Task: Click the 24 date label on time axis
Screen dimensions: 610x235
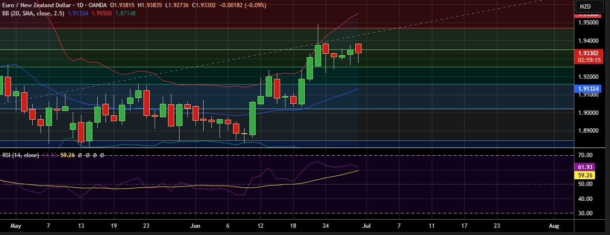Action: coord(326,225)
